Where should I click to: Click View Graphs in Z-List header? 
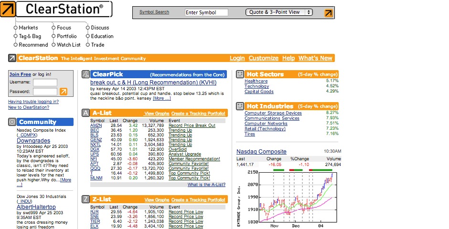tap(157, 200)
